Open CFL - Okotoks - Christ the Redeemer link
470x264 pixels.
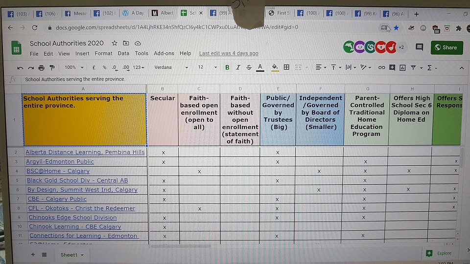click(x=82, y=208)
